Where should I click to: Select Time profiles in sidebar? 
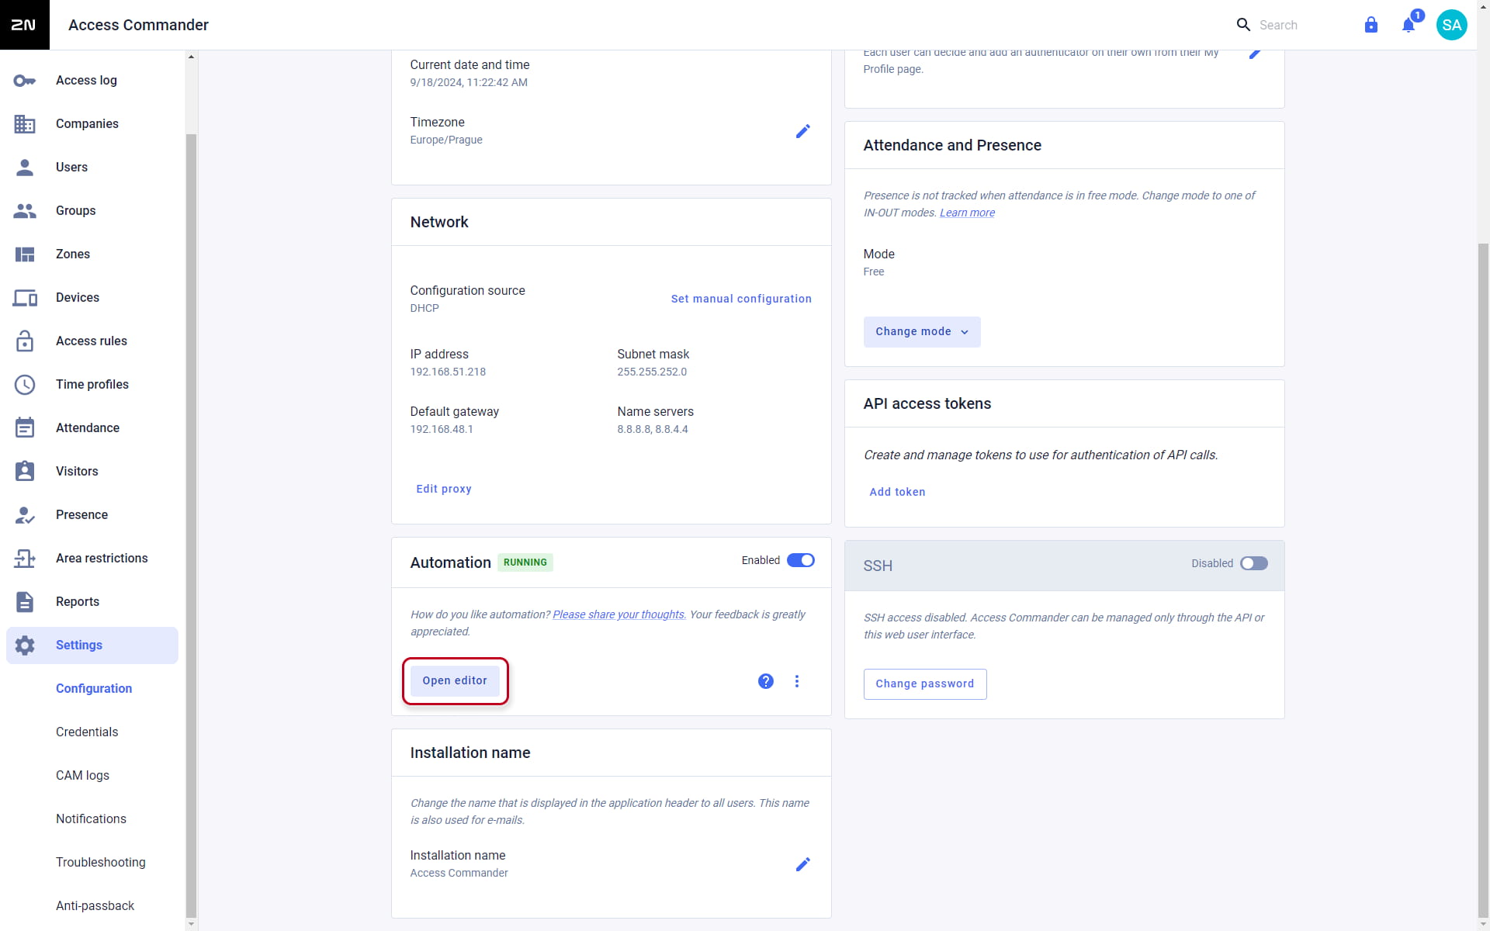click(x=92, y=385)
